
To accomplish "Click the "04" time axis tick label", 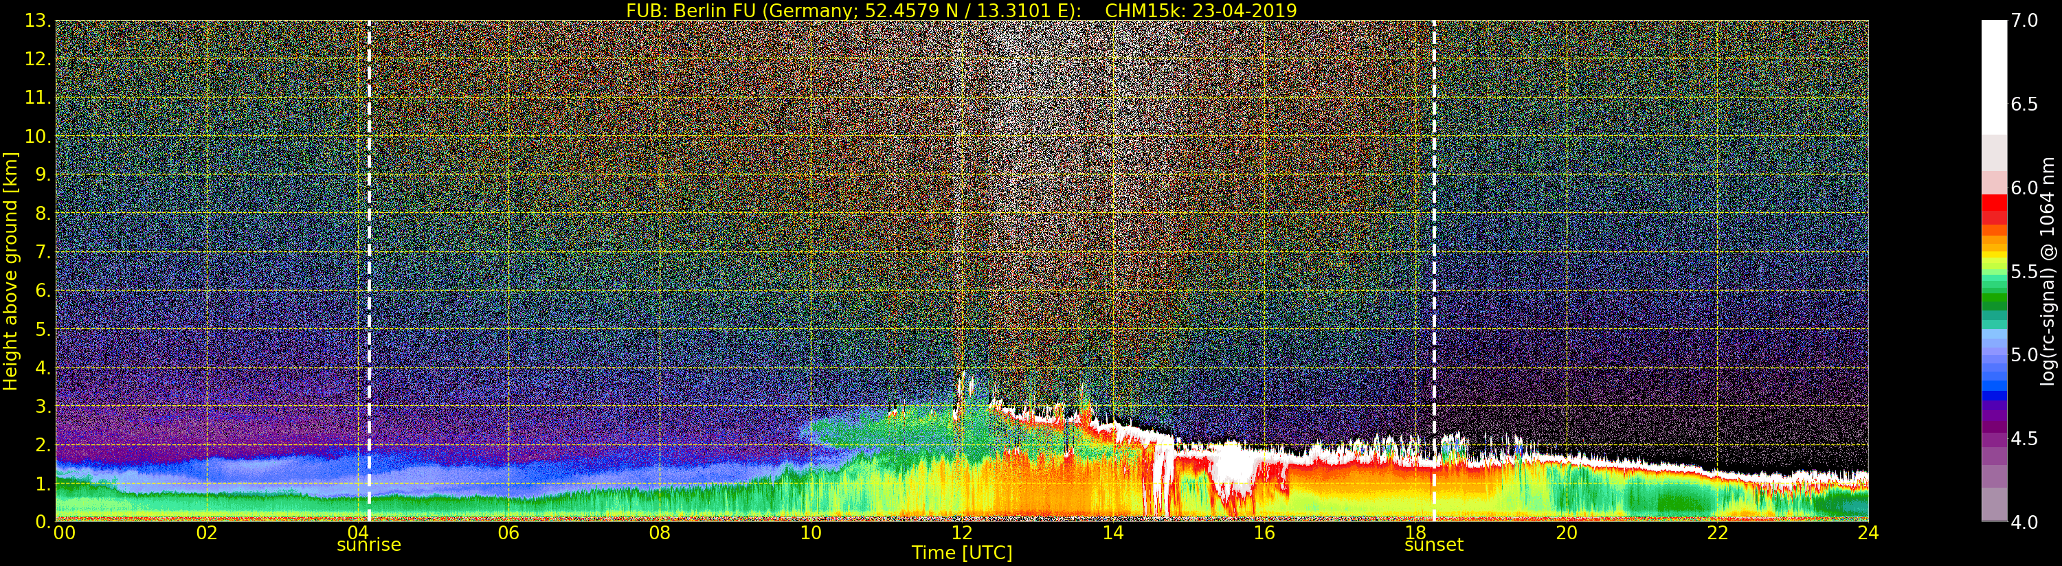I will coord(358,532).
